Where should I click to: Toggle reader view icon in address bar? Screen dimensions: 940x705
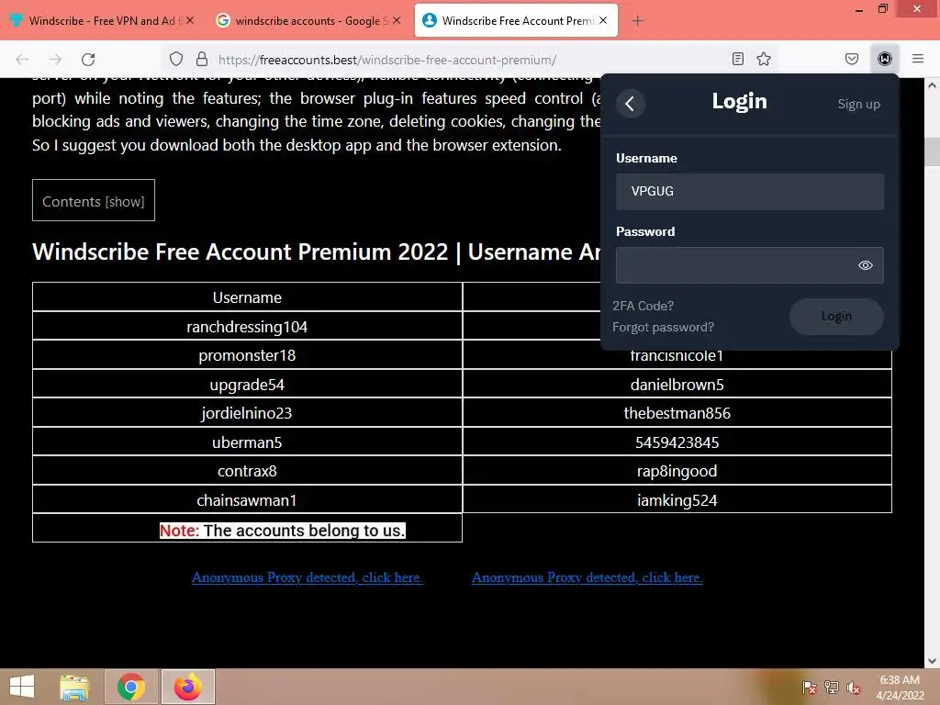738,59
